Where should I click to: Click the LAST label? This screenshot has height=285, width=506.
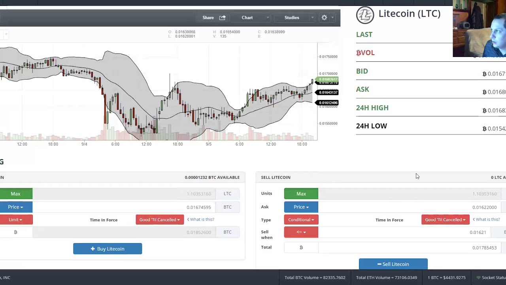[x=364, y=34]
